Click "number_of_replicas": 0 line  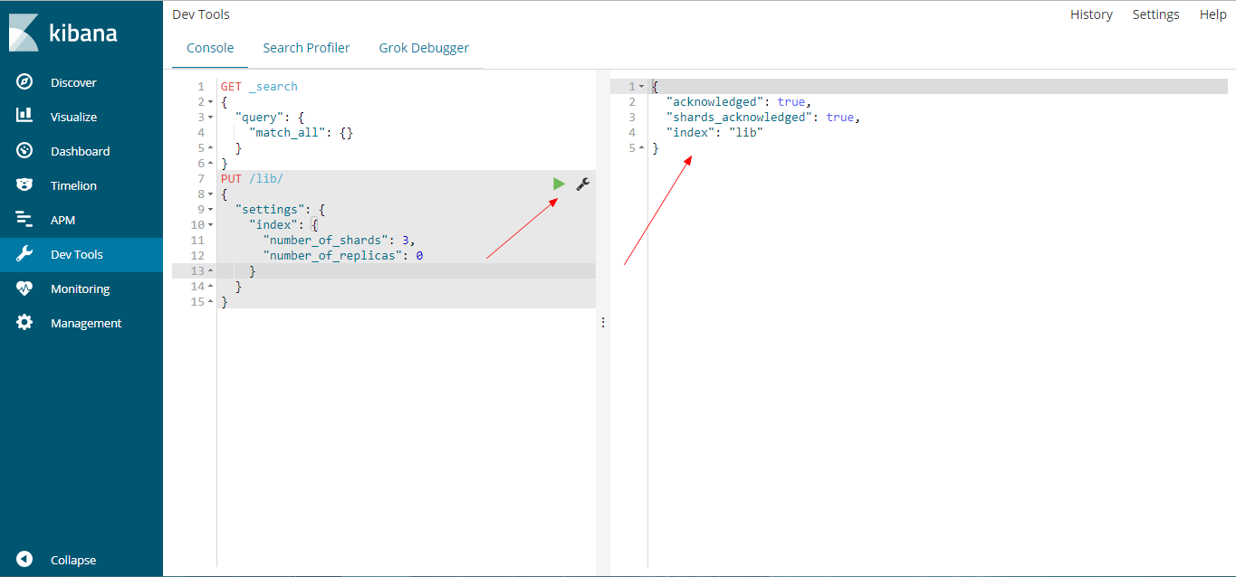[x=343, y=256]
